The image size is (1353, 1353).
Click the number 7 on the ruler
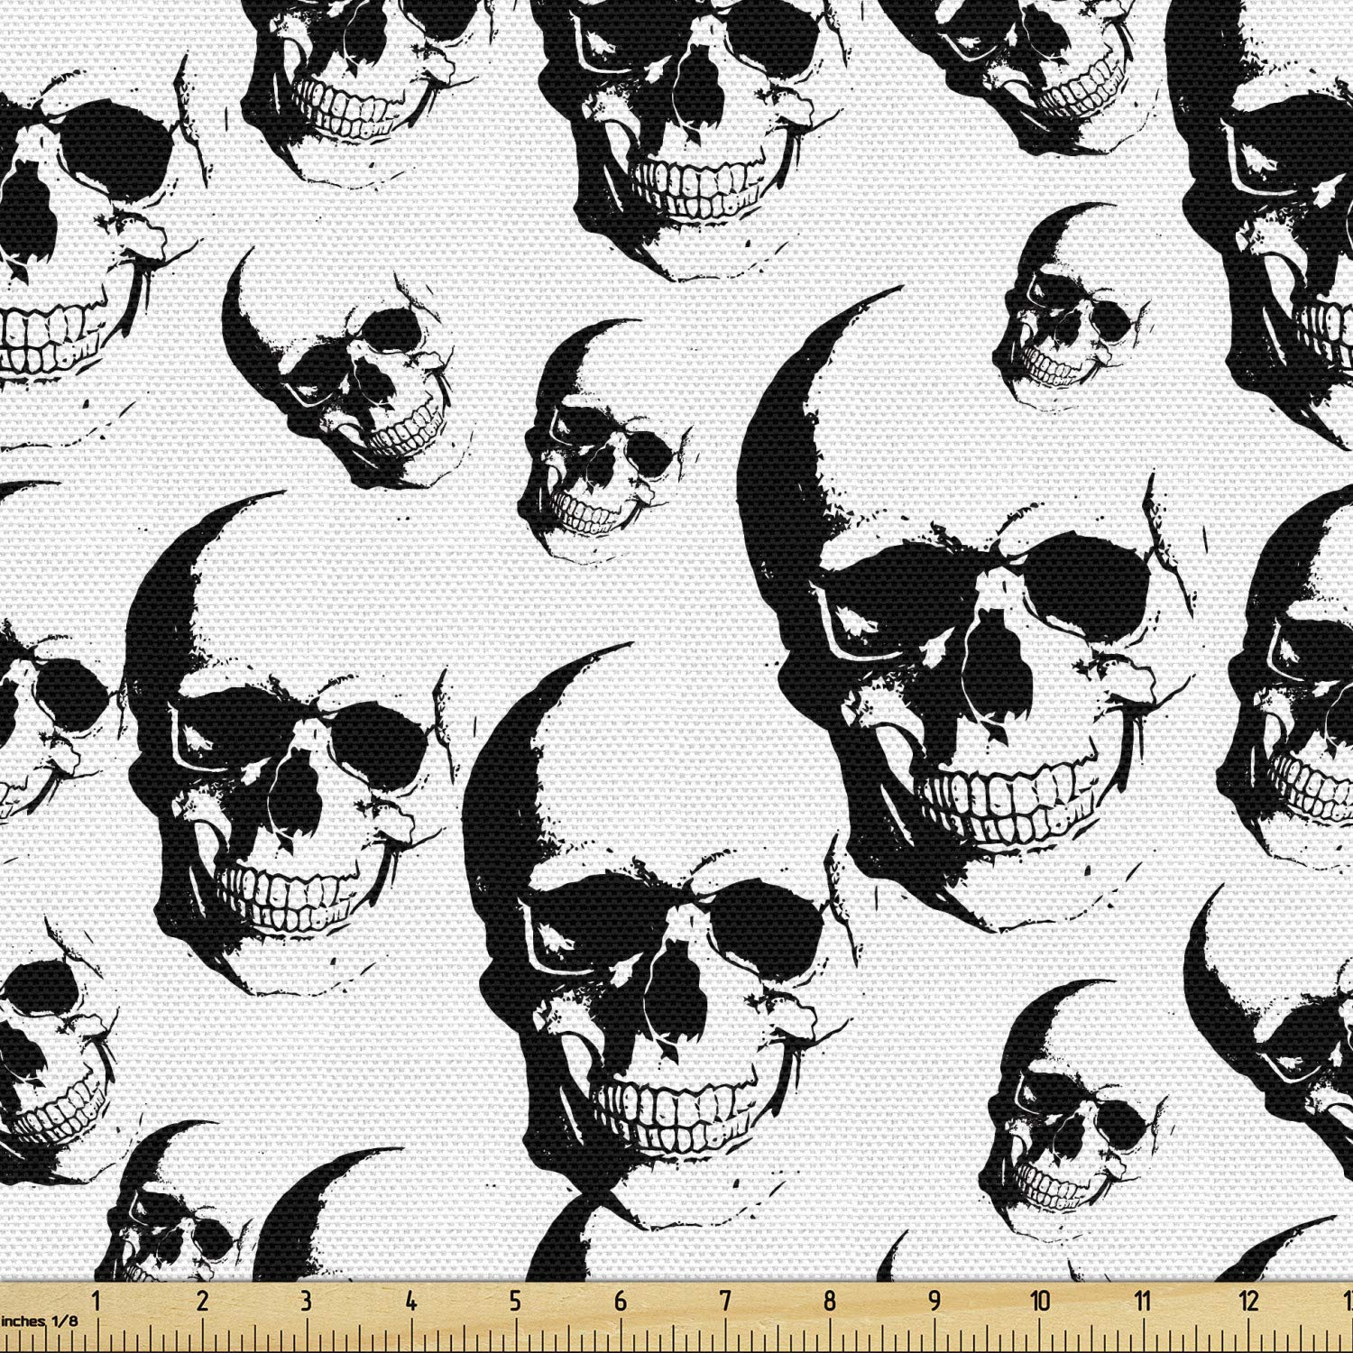tap(724, 1302)
